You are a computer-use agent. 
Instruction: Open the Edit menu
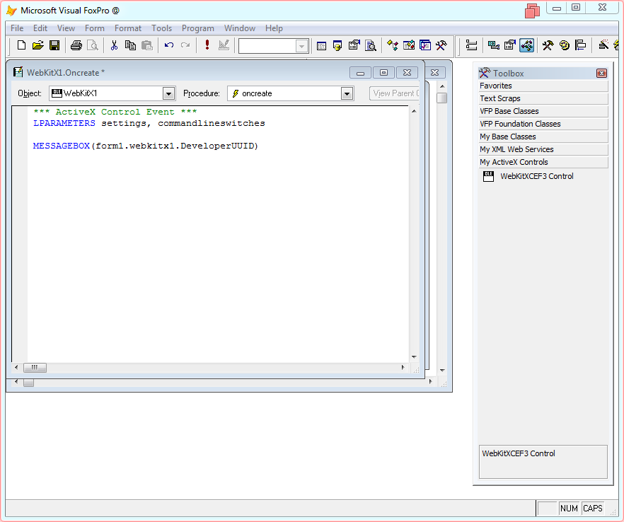coord(40,28)
